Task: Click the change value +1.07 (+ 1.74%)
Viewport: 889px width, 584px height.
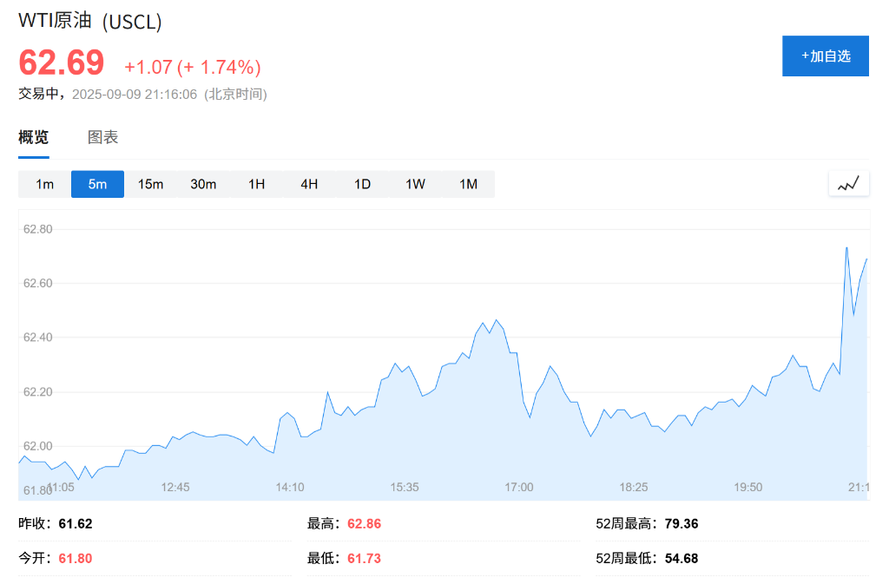Action: tap(193, 67)
